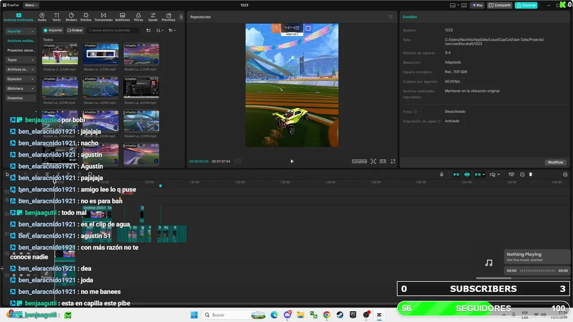The width and height of the screenshot is (573, 322).
Task: Zoom in the timeline
Action: coord(565,174)
